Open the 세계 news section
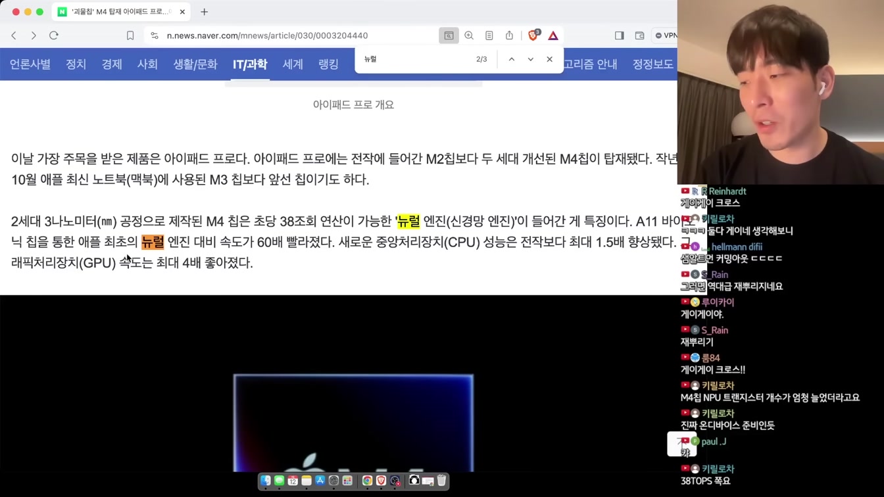This screenshot has height=497, width=884. coord(293,64)
